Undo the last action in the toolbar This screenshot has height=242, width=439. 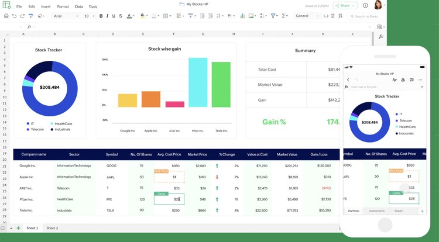pos(14,16)
